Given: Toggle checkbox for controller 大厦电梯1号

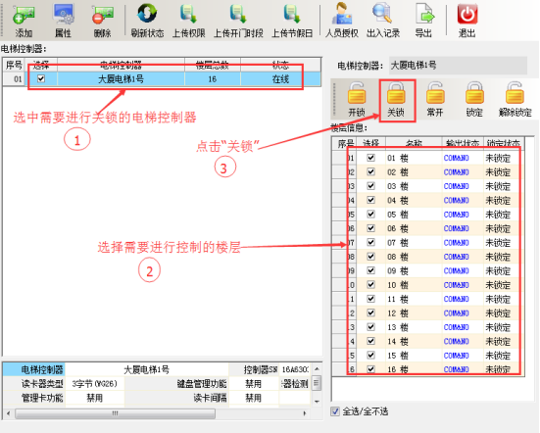Looking at the screenshot, I should pyautogui.click(x=41, y=78).
